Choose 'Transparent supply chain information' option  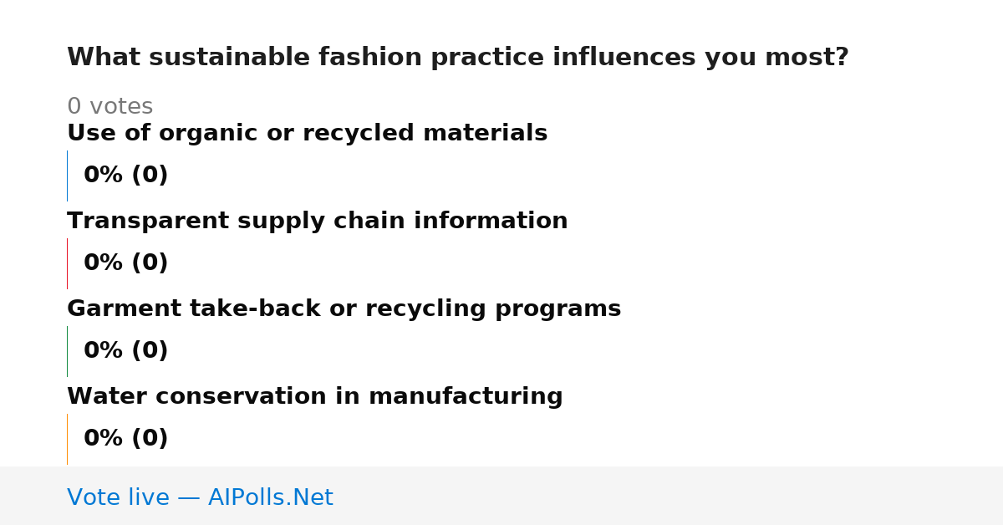tap(318, 222)
